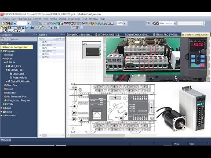Image resolution: width=211 pixels, height=158 pixels.
Task: Click the zoom in magnifier icon
Action: (x=109, y=23)
